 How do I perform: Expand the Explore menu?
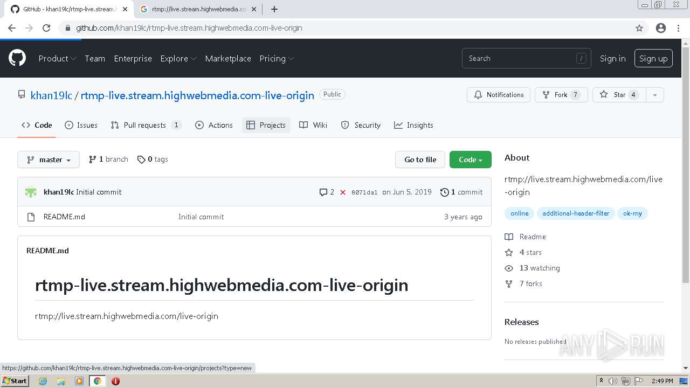pos(178,58)
